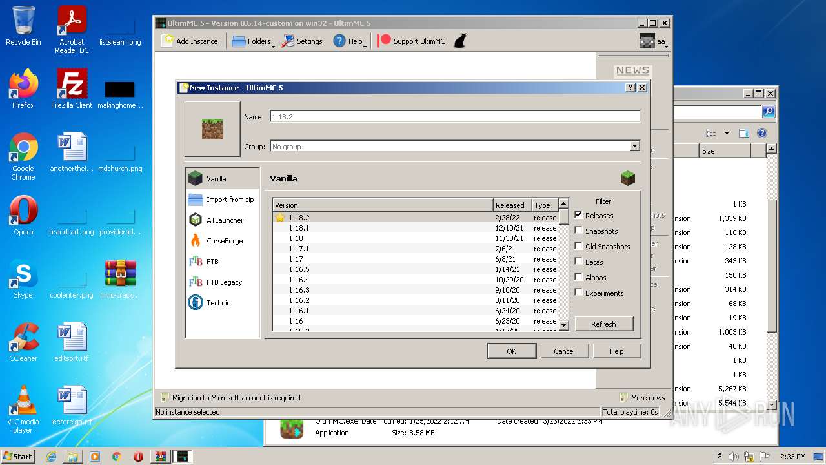Select version 1.17.1 row

tap(416, 249)
